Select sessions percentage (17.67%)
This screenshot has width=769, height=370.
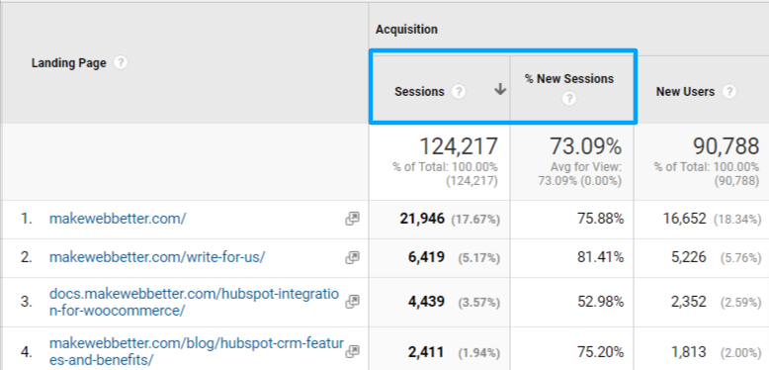pyautogui.click(x=475, y=220)
